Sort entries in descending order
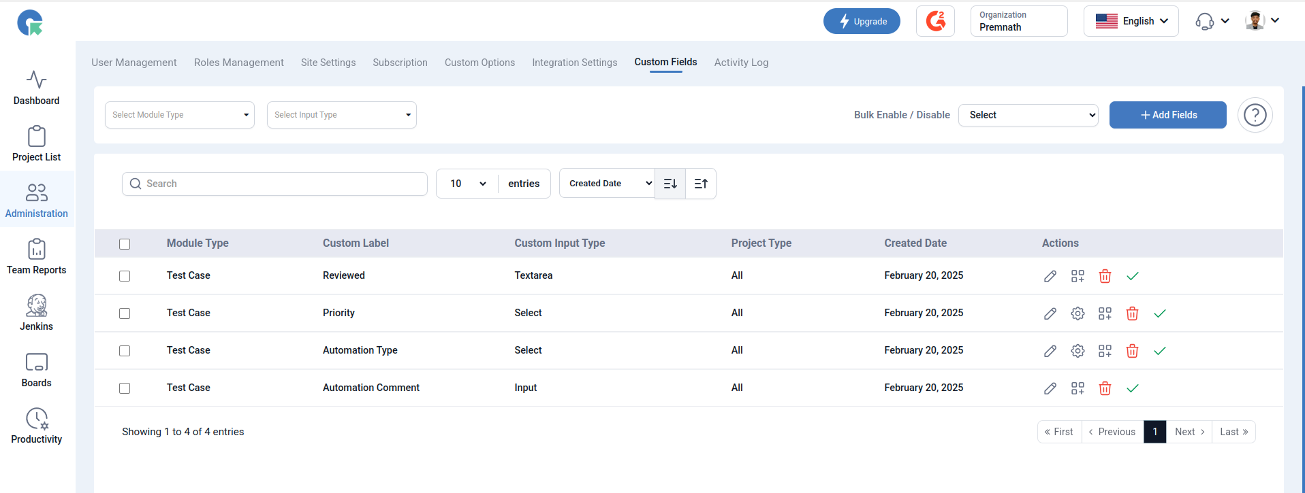The width and height of the screenshot is (1305, 493). point(670,184)
